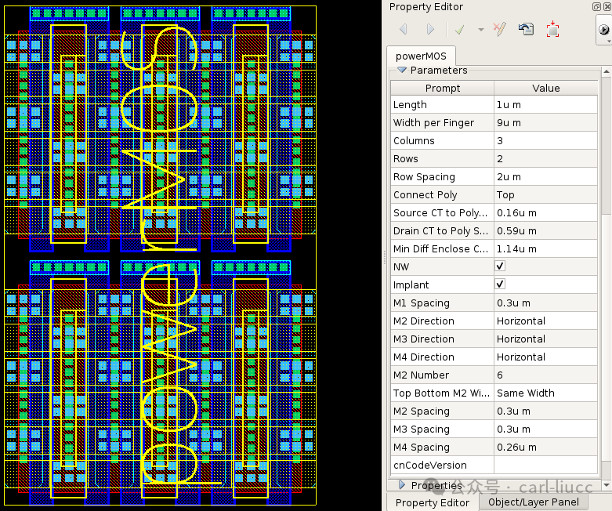Collapse the Parameters section
The width and height of the screenshot is (612, 511).
pos(402,70)
